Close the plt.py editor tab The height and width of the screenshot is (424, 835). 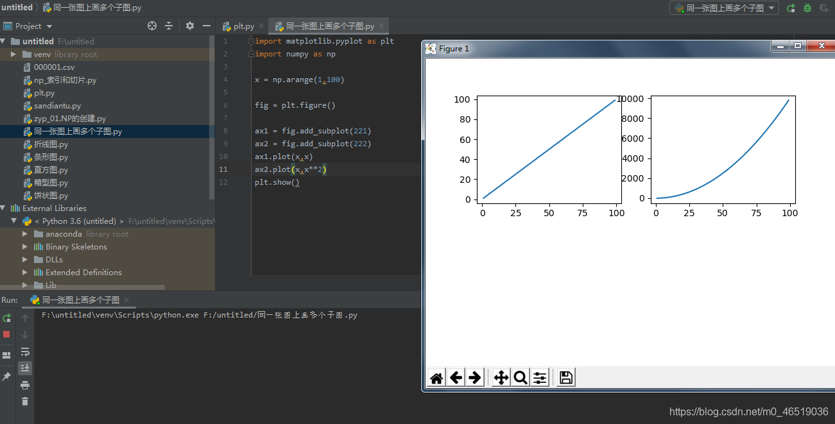point(263,26)
